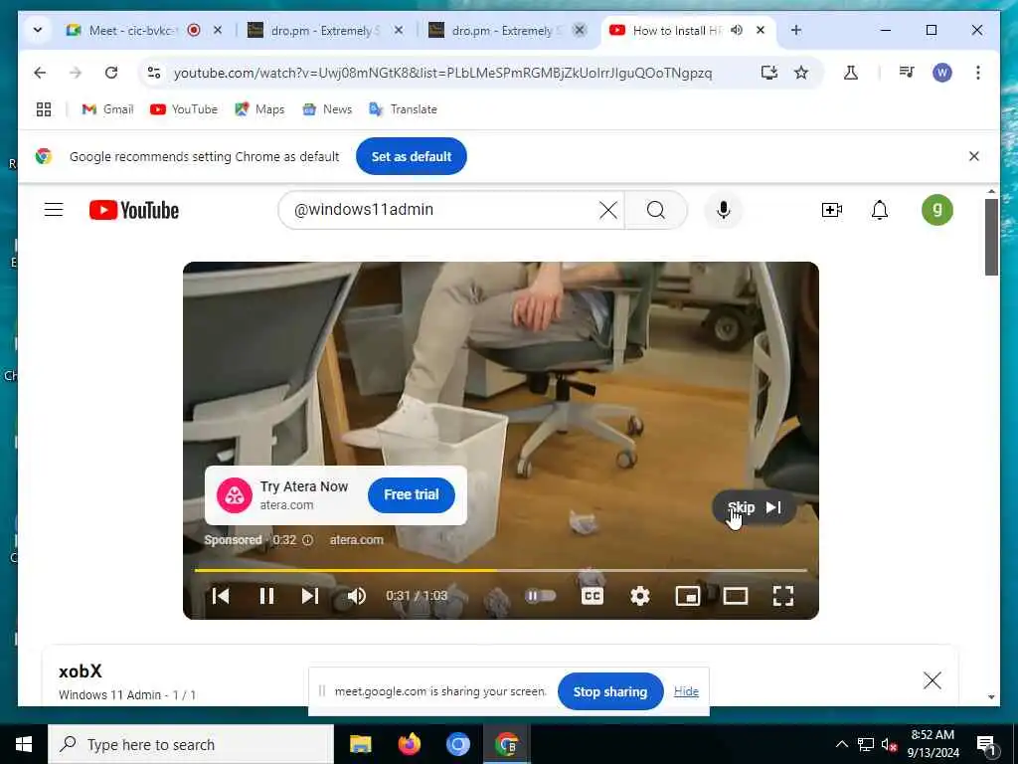Stop sharing the screen
Screen dimensions: 1018x764
610,692
